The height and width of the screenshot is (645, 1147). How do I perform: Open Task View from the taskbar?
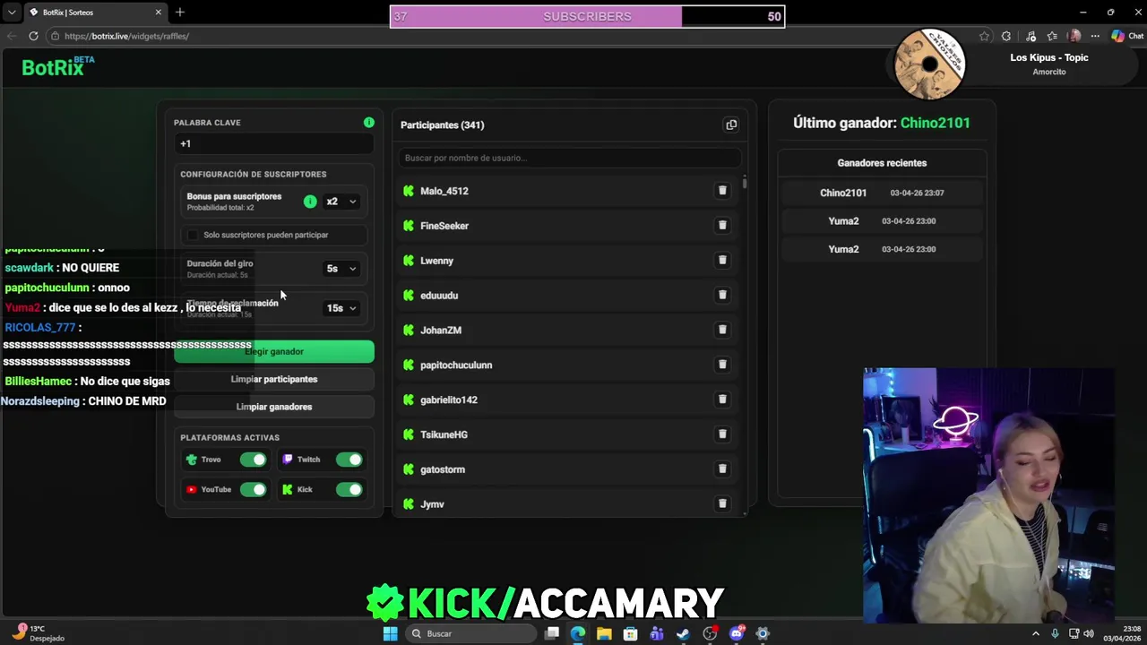(552, 633)
